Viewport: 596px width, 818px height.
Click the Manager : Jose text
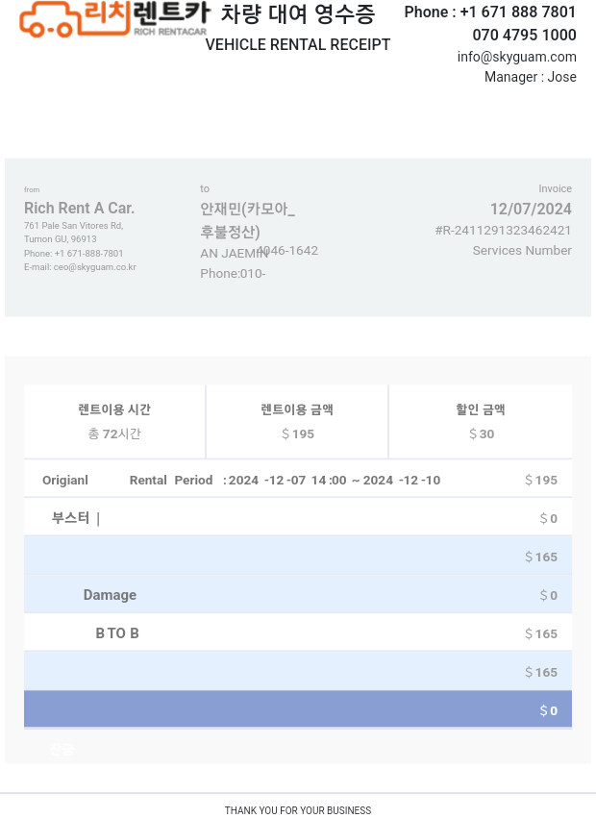(531, 77)
